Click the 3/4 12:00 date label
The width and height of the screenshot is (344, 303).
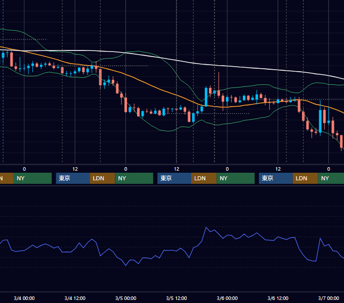pos(75,298)
